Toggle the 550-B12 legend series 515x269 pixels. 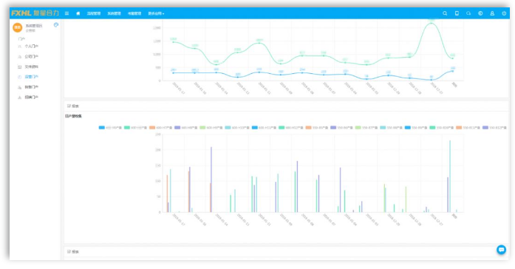click(x=494, y=127)
